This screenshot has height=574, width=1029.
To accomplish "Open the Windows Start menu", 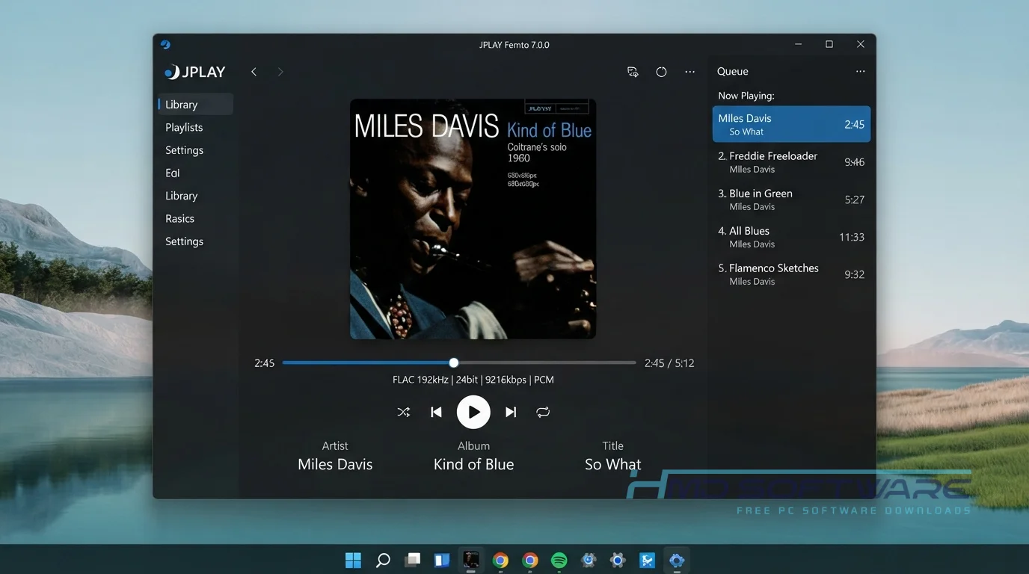I will 353,560.
